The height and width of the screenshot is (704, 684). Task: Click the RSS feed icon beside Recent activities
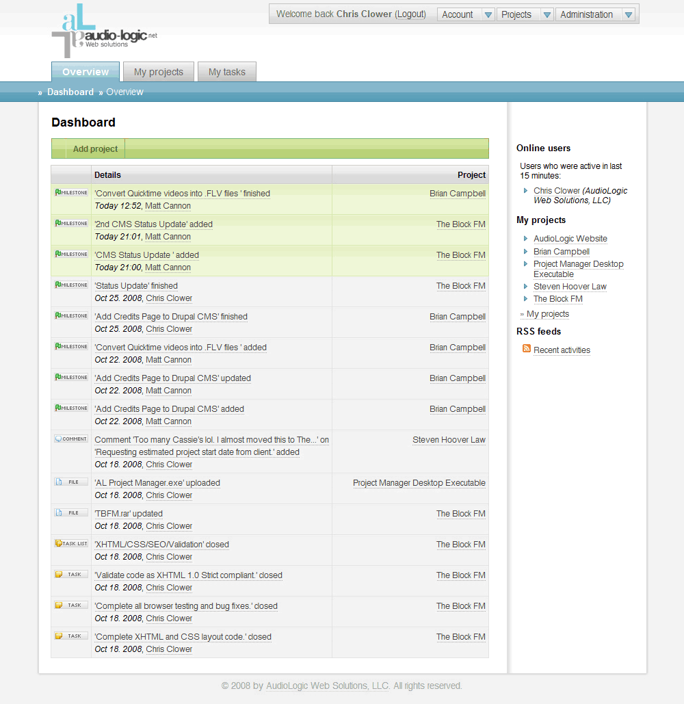[527, 350]
